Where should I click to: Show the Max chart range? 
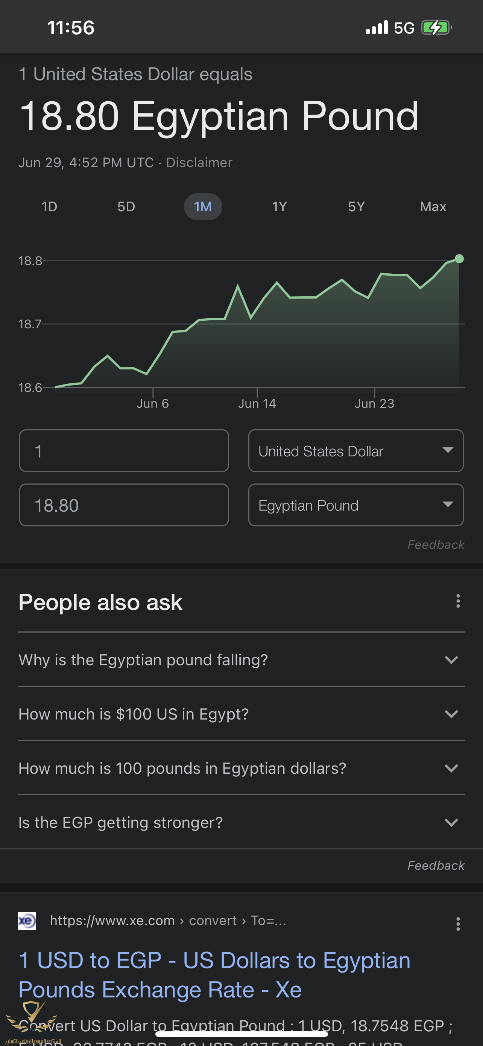coord(433,207)
